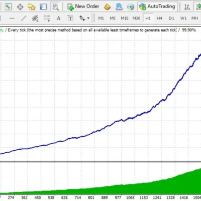Image resolution: width=201 pixels, height=201 pixels.
Task: Click the '1328' axis label
Action: tap(170, 197)
